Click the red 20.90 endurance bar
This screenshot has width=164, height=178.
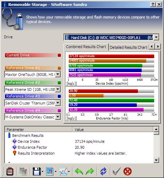[x=103, y=91]
